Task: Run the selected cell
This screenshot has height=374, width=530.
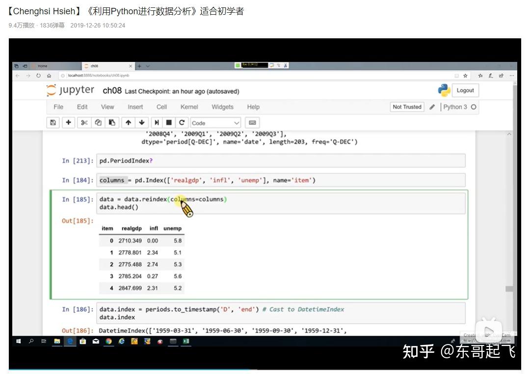Action: point(157,122)
